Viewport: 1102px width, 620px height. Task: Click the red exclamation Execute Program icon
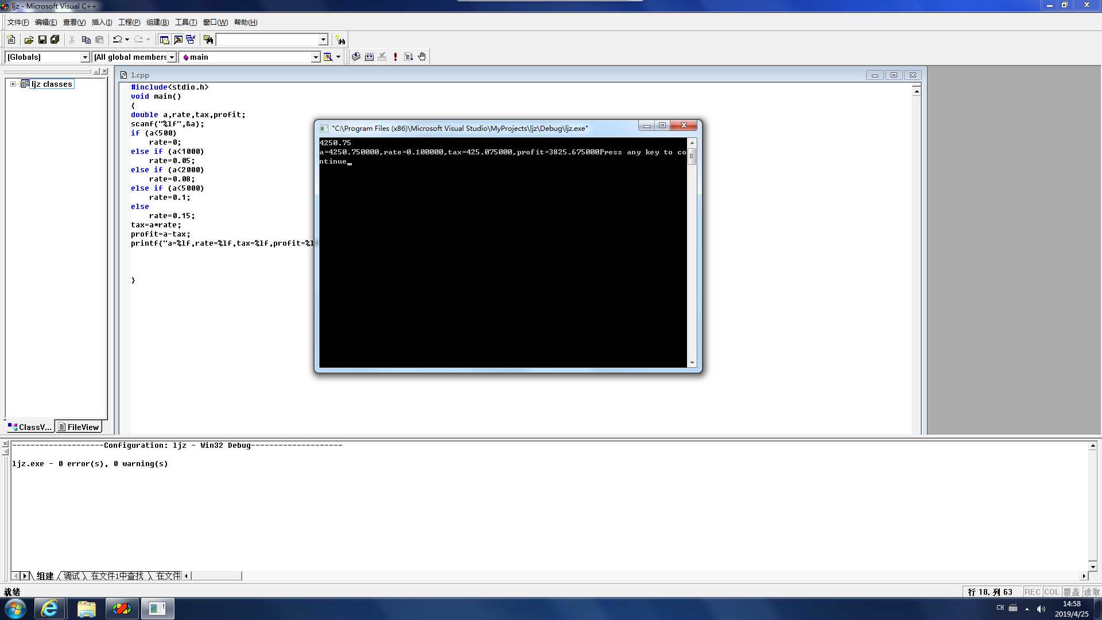[395, 57]
